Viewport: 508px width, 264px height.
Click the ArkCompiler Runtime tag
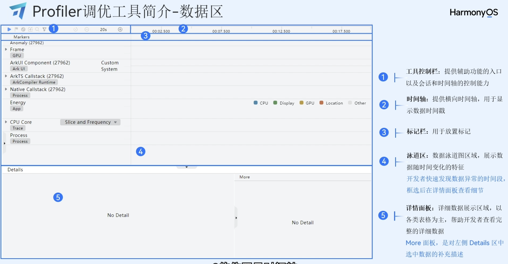pyautogui.click(x=34, y=82)
